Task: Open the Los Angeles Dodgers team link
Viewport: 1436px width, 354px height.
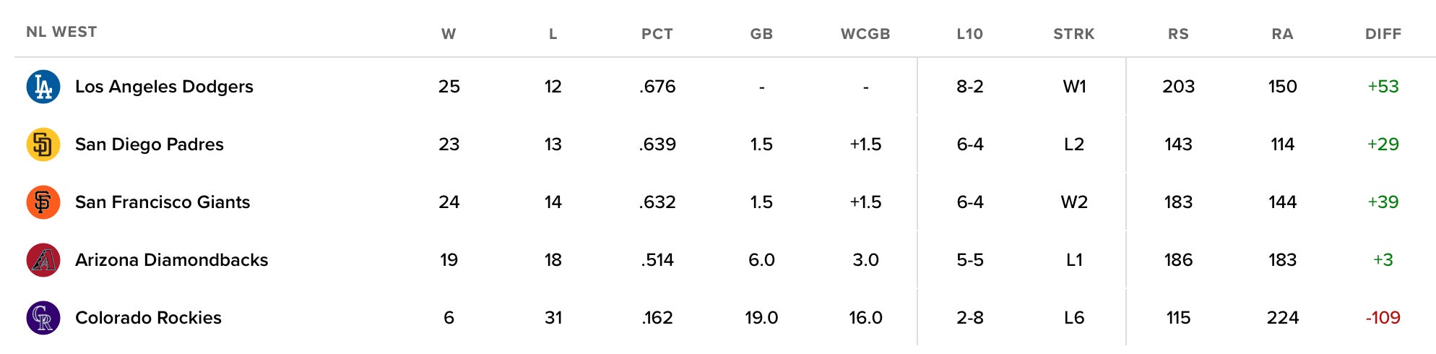Action: pos(164,87)
